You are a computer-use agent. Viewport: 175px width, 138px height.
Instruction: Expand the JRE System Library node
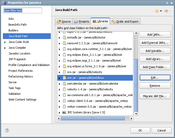coord(59,113)
